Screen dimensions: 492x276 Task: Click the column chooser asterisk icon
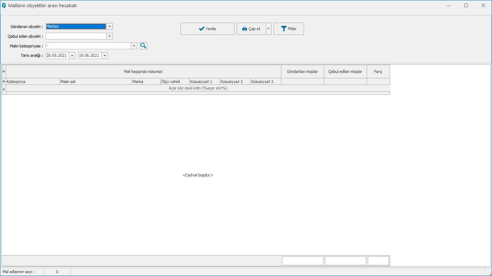pos(4,82)
